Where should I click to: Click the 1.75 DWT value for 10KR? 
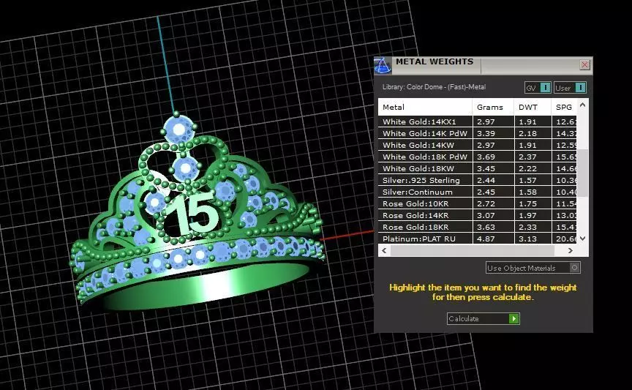point(527,203)
